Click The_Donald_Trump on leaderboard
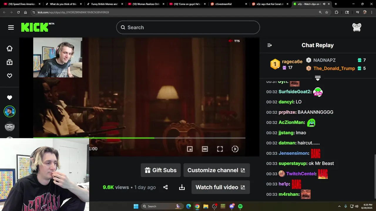Screen dimensions: 376x211 (334, 68)
